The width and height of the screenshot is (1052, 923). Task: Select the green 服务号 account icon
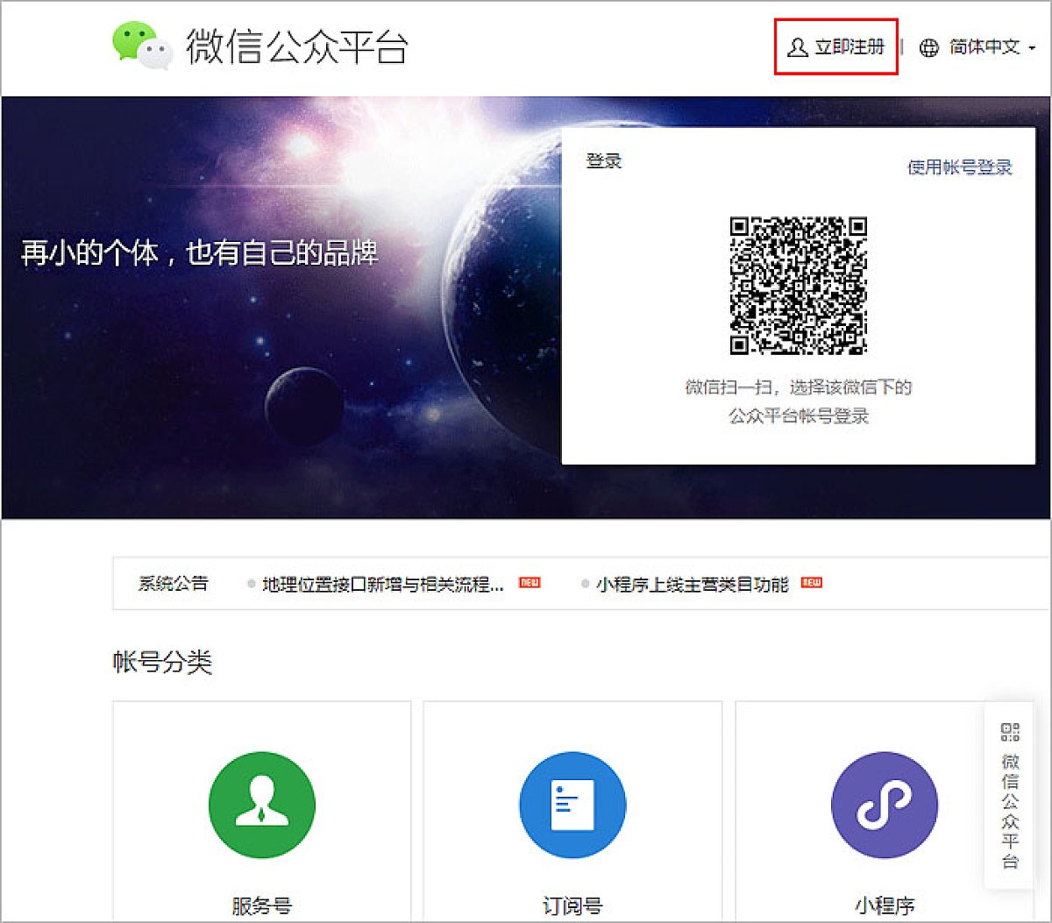coord(261,806)
